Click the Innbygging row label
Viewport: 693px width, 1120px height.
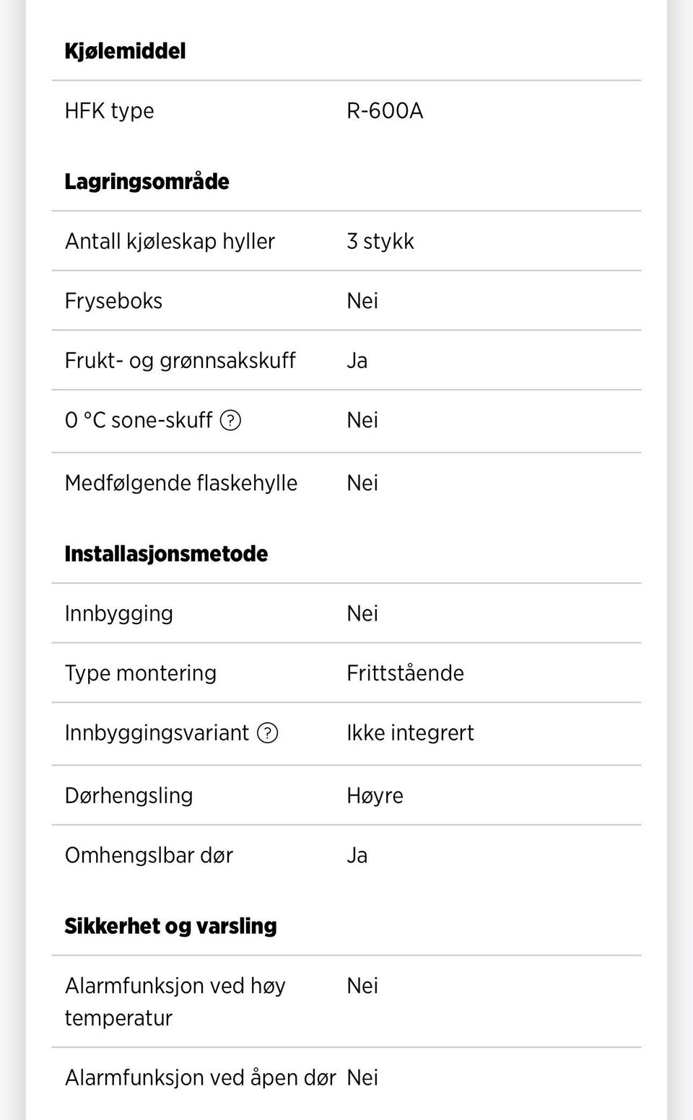click(118, 614)
